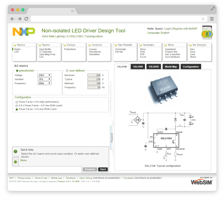Click the Language: English link
224x202 pixels.
(x=158, y=33)
